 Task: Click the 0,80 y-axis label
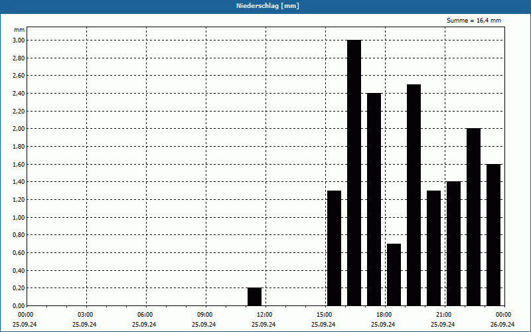click(x=19, y=235)
